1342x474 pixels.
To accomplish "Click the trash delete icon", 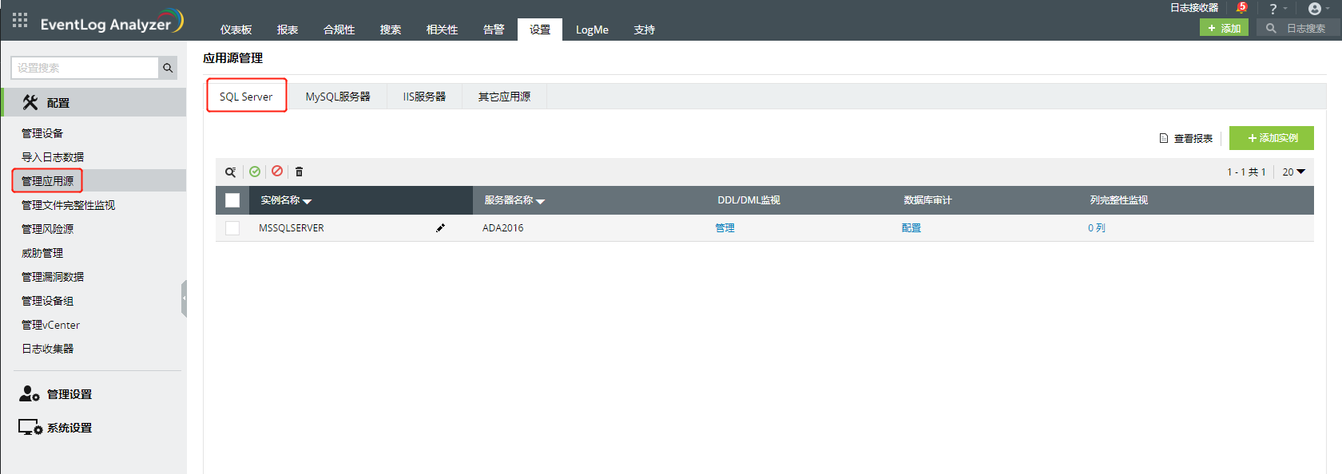I will tap(300, 172).
